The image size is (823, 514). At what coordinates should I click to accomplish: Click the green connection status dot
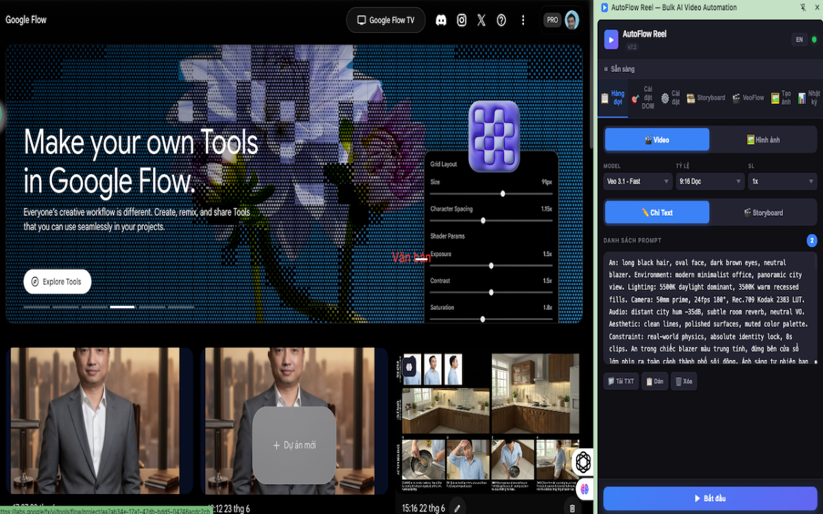tap(814, 40)
